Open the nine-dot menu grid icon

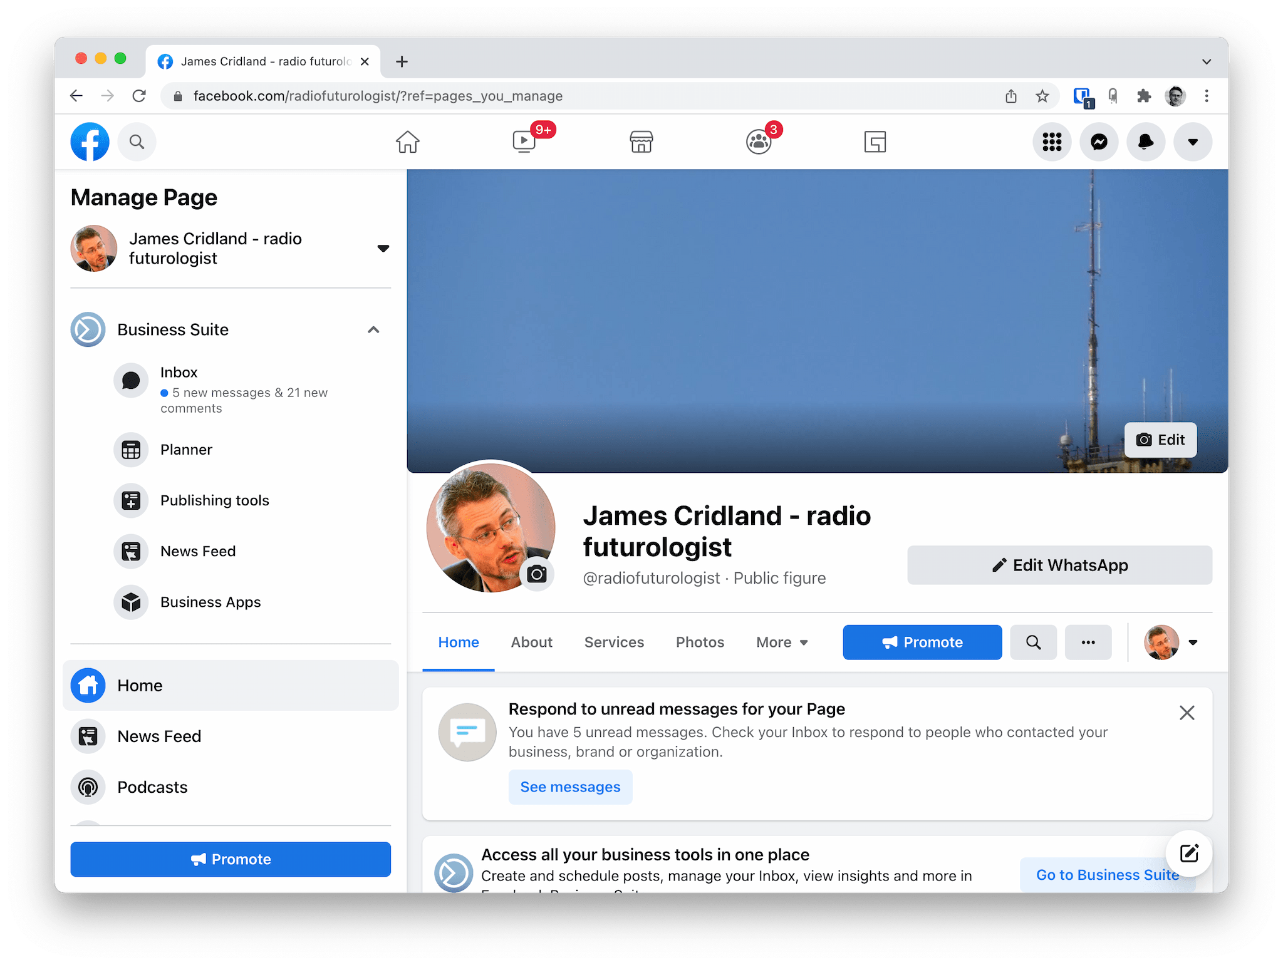[1052, 142]
